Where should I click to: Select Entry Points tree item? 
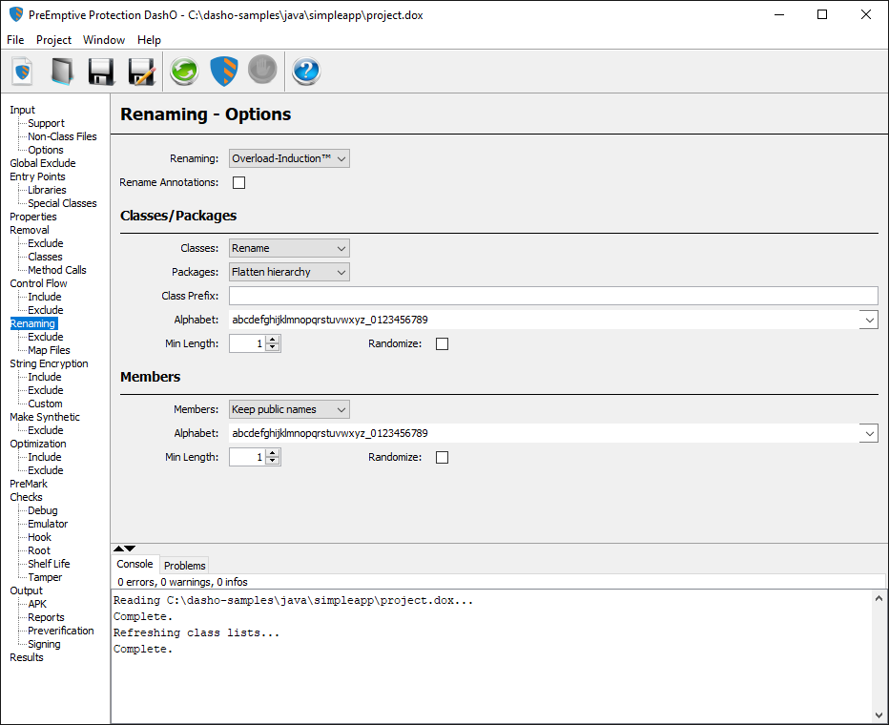pos(37,176)
